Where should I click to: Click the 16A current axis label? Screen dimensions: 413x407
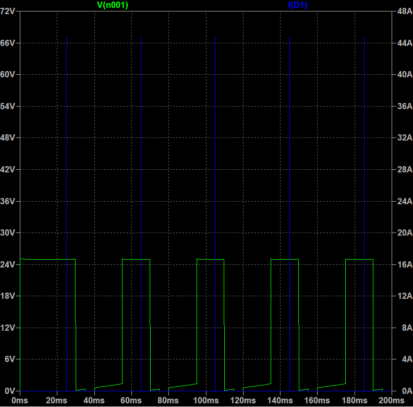point(405,264)
